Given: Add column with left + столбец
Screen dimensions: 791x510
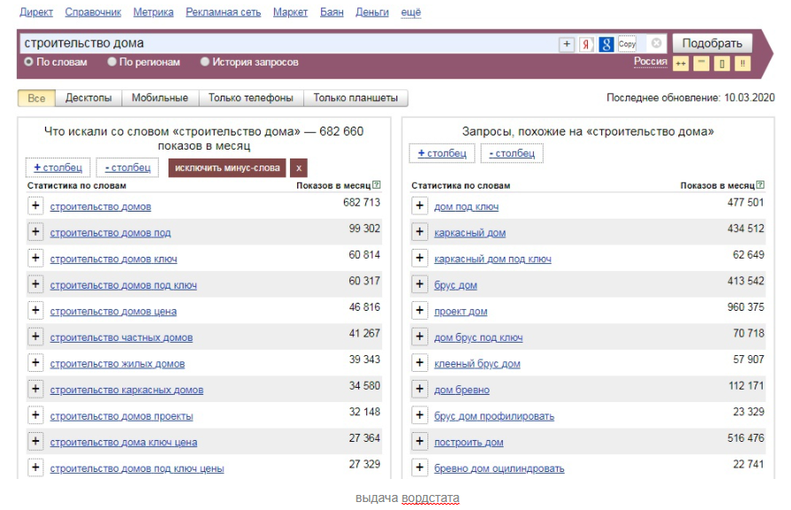Looking at the screenshot, I should [58, 167].
